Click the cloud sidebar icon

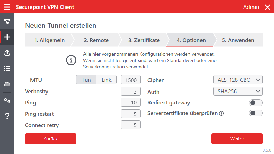click(7, 84)
